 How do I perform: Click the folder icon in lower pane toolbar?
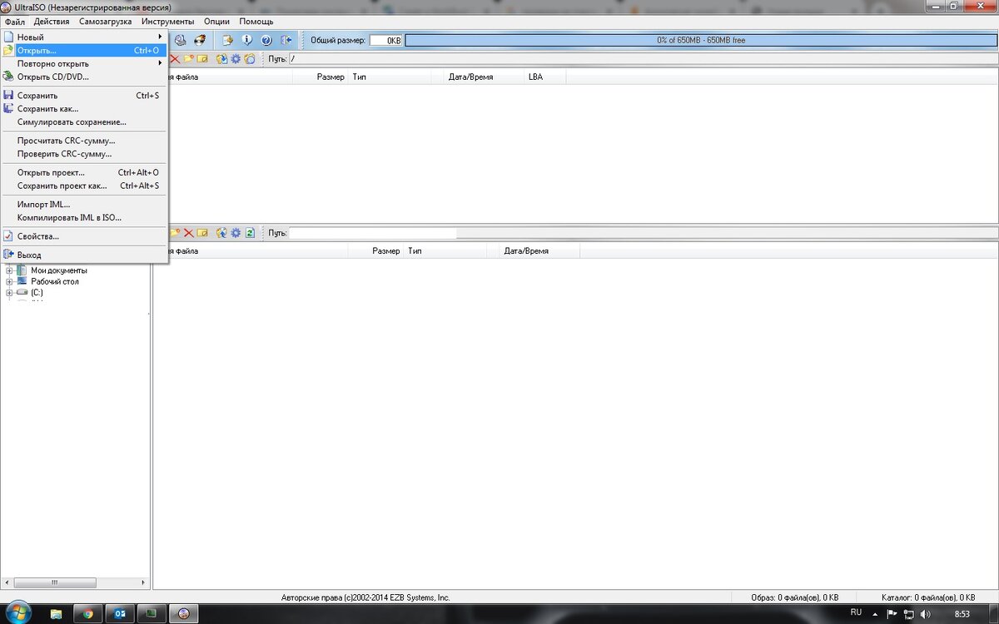pos(175,233)
